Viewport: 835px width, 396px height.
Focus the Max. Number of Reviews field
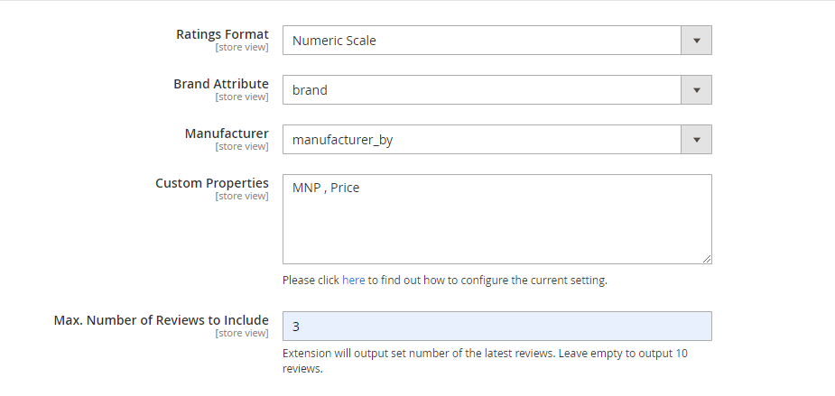(x=496, y=326)
